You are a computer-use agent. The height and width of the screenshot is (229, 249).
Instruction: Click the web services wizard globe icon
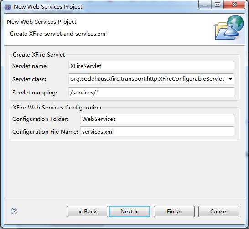tap(229, 27)
